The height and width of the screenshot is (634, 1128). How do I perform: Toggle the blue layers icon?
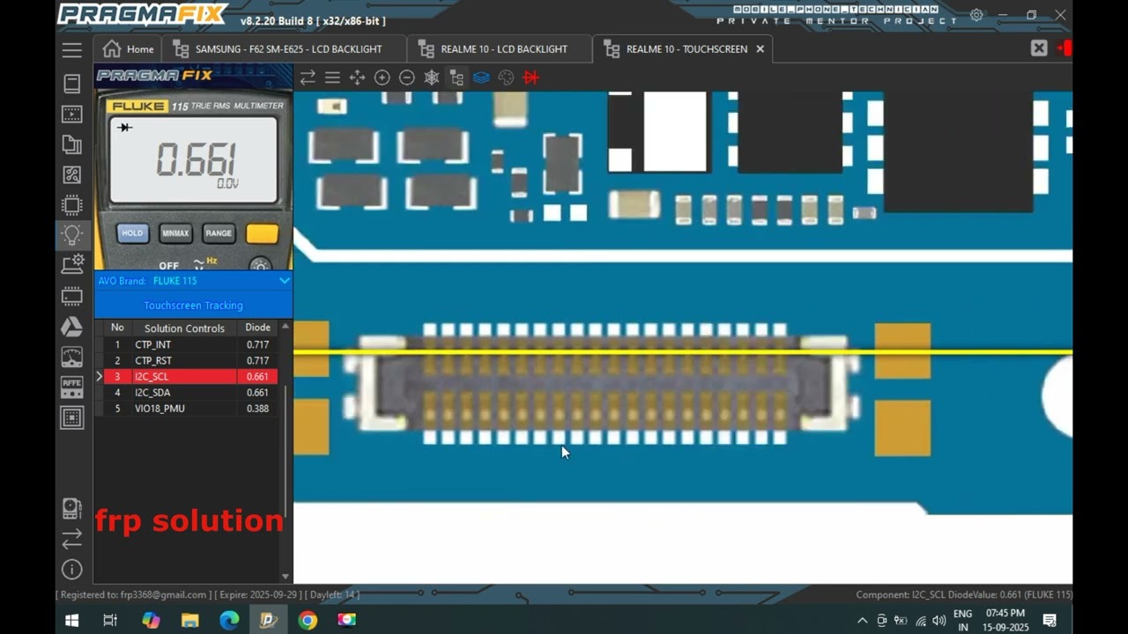481,77
